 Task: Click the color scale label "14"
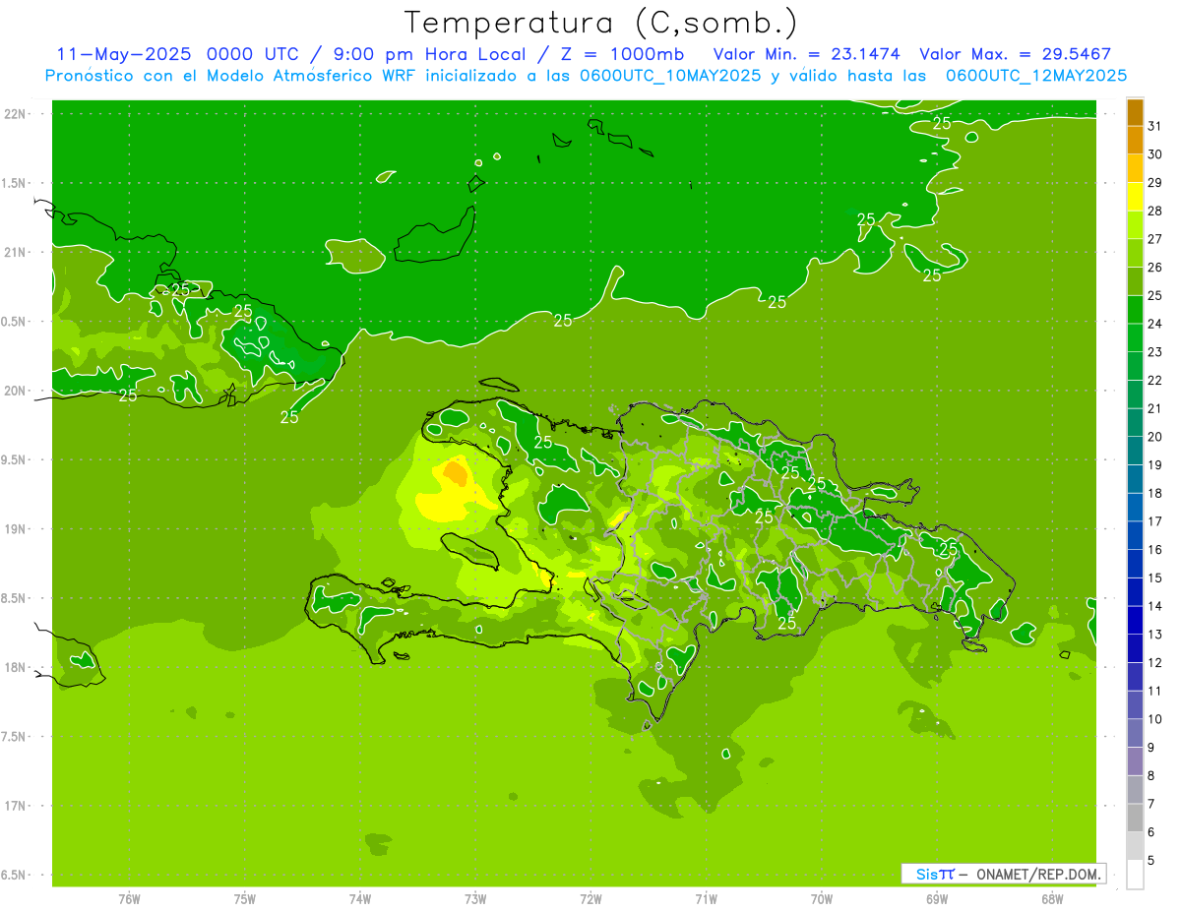click(x=1155, y=606)
